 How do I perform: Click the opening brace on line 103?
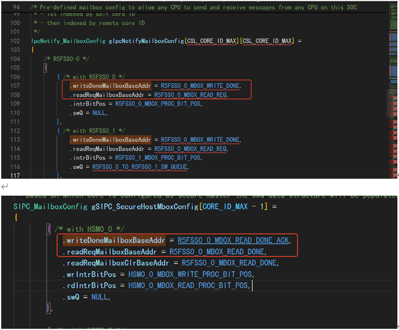point(33,50)
